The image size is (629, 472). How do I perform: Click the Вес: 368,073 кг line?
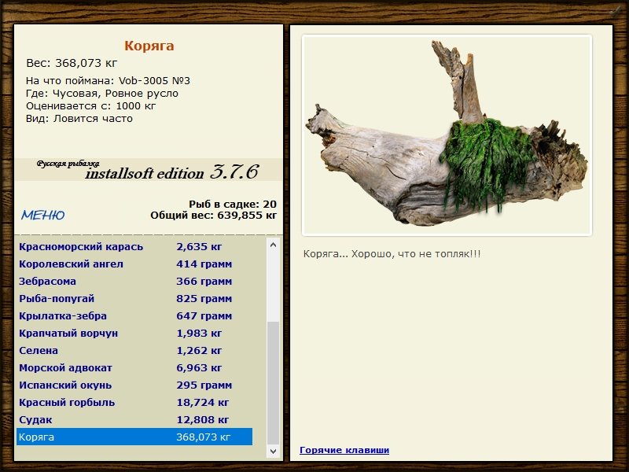[72, 63]
